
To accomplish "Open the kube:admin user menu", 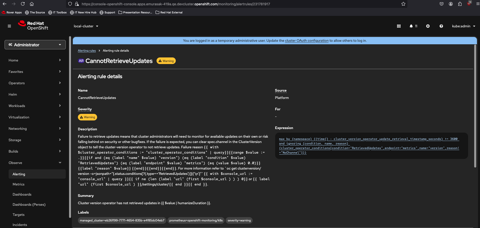I will [x=463, y=26].
